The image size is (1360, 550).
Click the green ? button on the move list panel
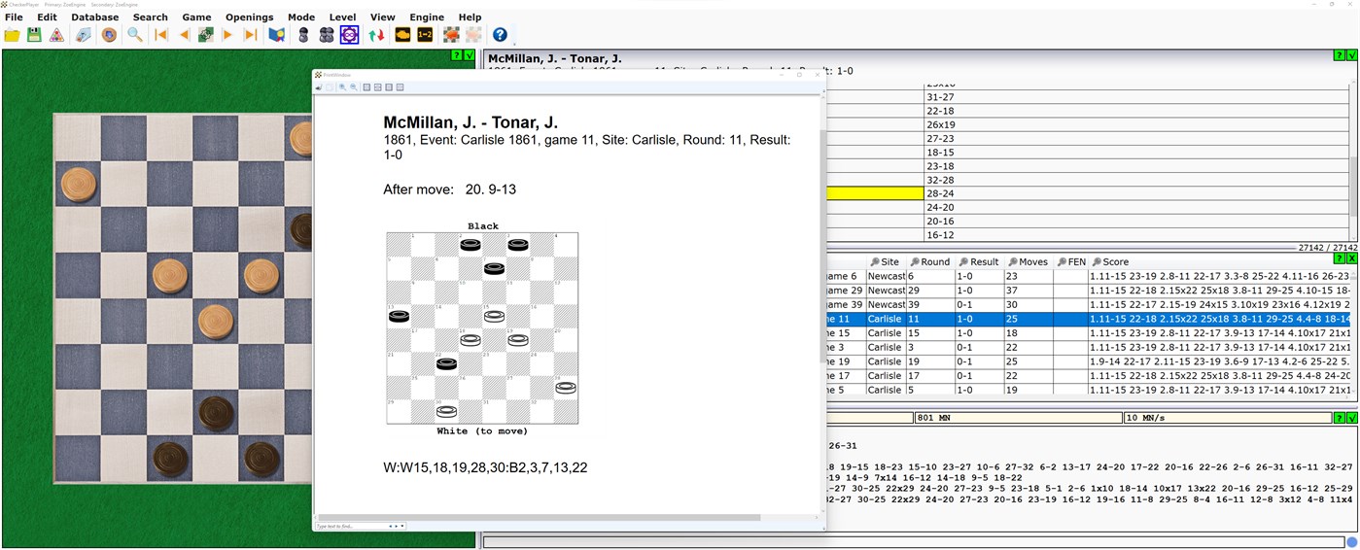tap(1341, 55)
